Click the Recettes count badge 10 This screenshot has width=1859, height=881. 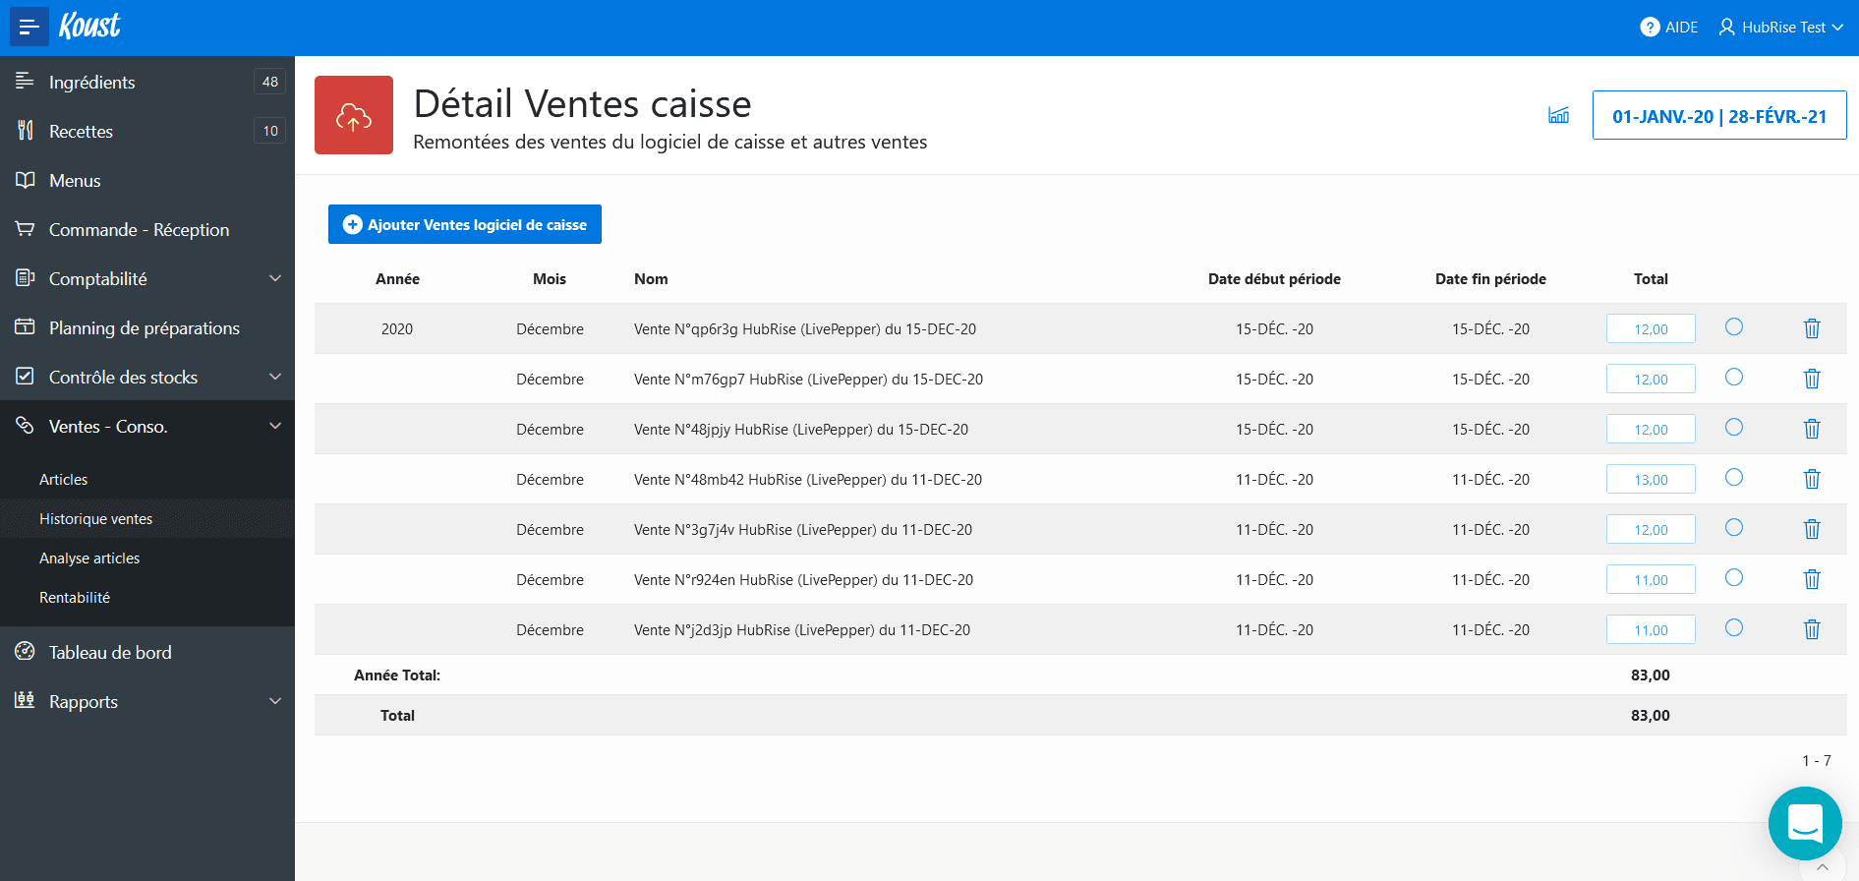270,131
